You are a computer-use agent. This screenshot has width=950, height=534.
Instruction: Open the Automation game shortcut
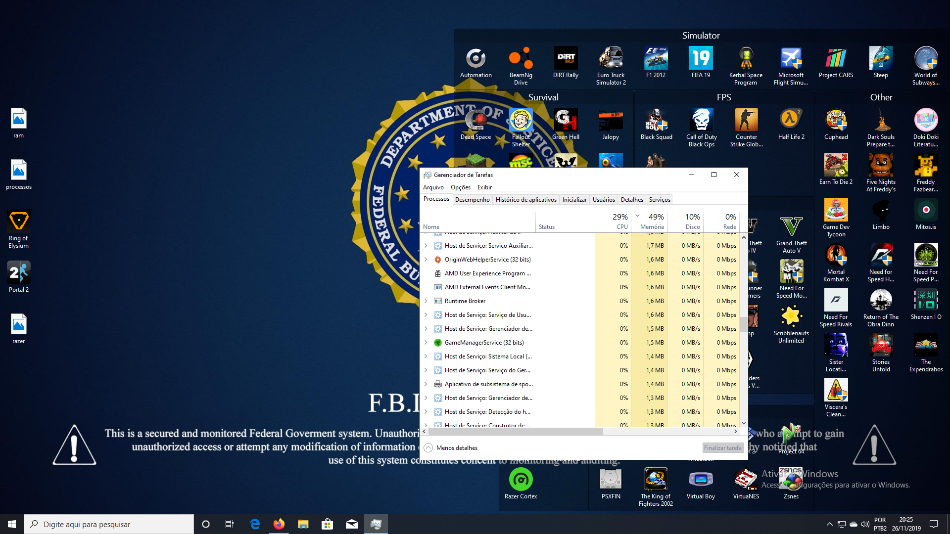click(x=475, y=63)
